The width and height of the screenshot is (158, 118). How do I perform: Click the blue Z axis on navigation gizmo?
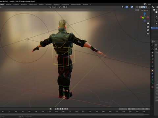(145, 13)
